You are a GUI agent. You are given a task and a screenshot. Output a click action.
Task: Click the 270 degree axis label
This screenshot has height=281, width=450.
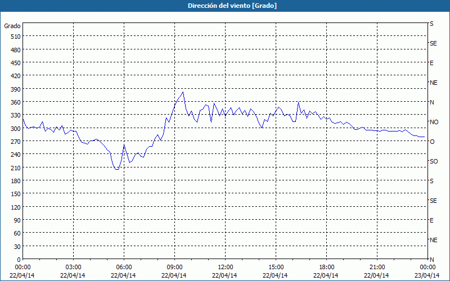pyautogui.click(x=16, y=142)
